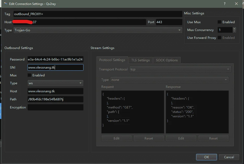Switch to the Protocol Settings tab
Viewport: 244px width, 164px height.
pyautogui.click(x=112, y=60)
